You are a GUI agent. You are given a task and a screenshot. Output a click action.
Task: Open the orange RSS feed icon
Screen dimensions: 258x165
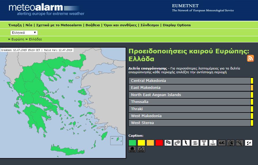(x=251, y=58)
